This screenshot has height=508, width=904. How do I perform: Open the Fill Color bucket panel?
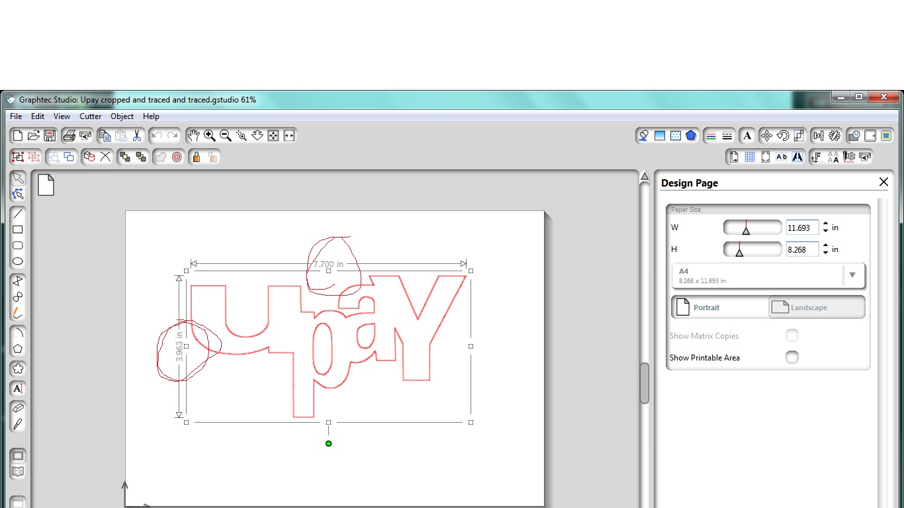tap(643, 136)
